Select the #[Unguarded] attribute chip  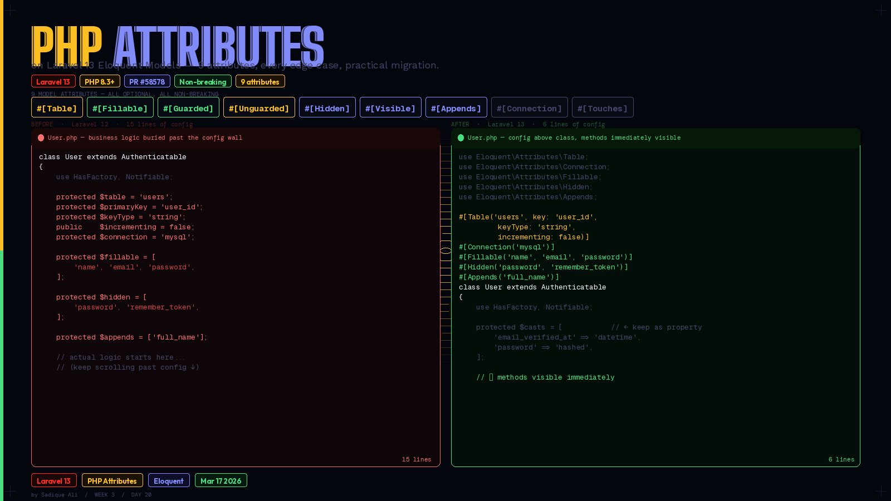tap(259, 107)
